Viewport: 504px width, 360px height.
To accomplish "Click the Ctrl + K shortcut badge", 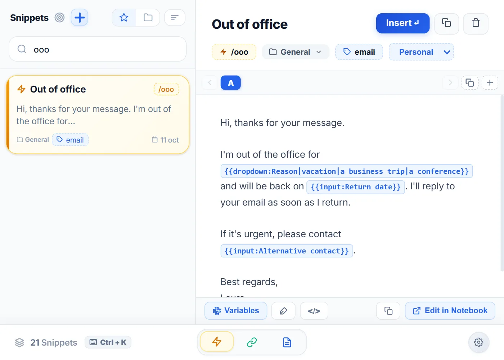I will coord(108,342).
